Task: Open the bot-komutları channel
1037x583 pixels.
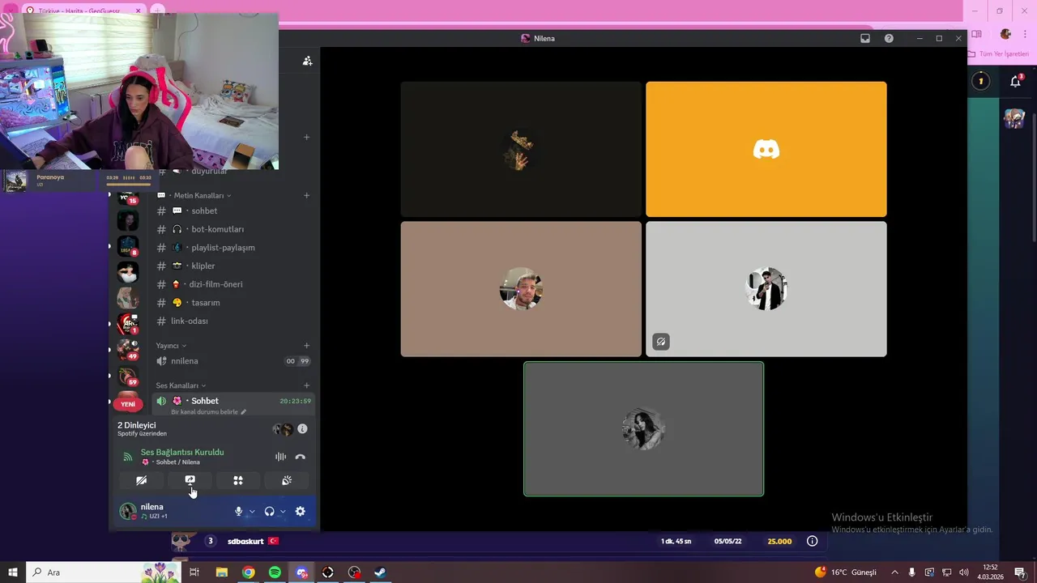Action: pos(233,229)
